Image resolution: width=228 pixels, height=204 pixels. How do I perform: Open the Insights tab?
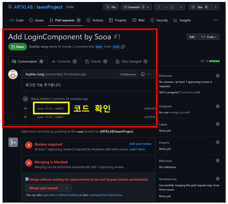(182, 20)
